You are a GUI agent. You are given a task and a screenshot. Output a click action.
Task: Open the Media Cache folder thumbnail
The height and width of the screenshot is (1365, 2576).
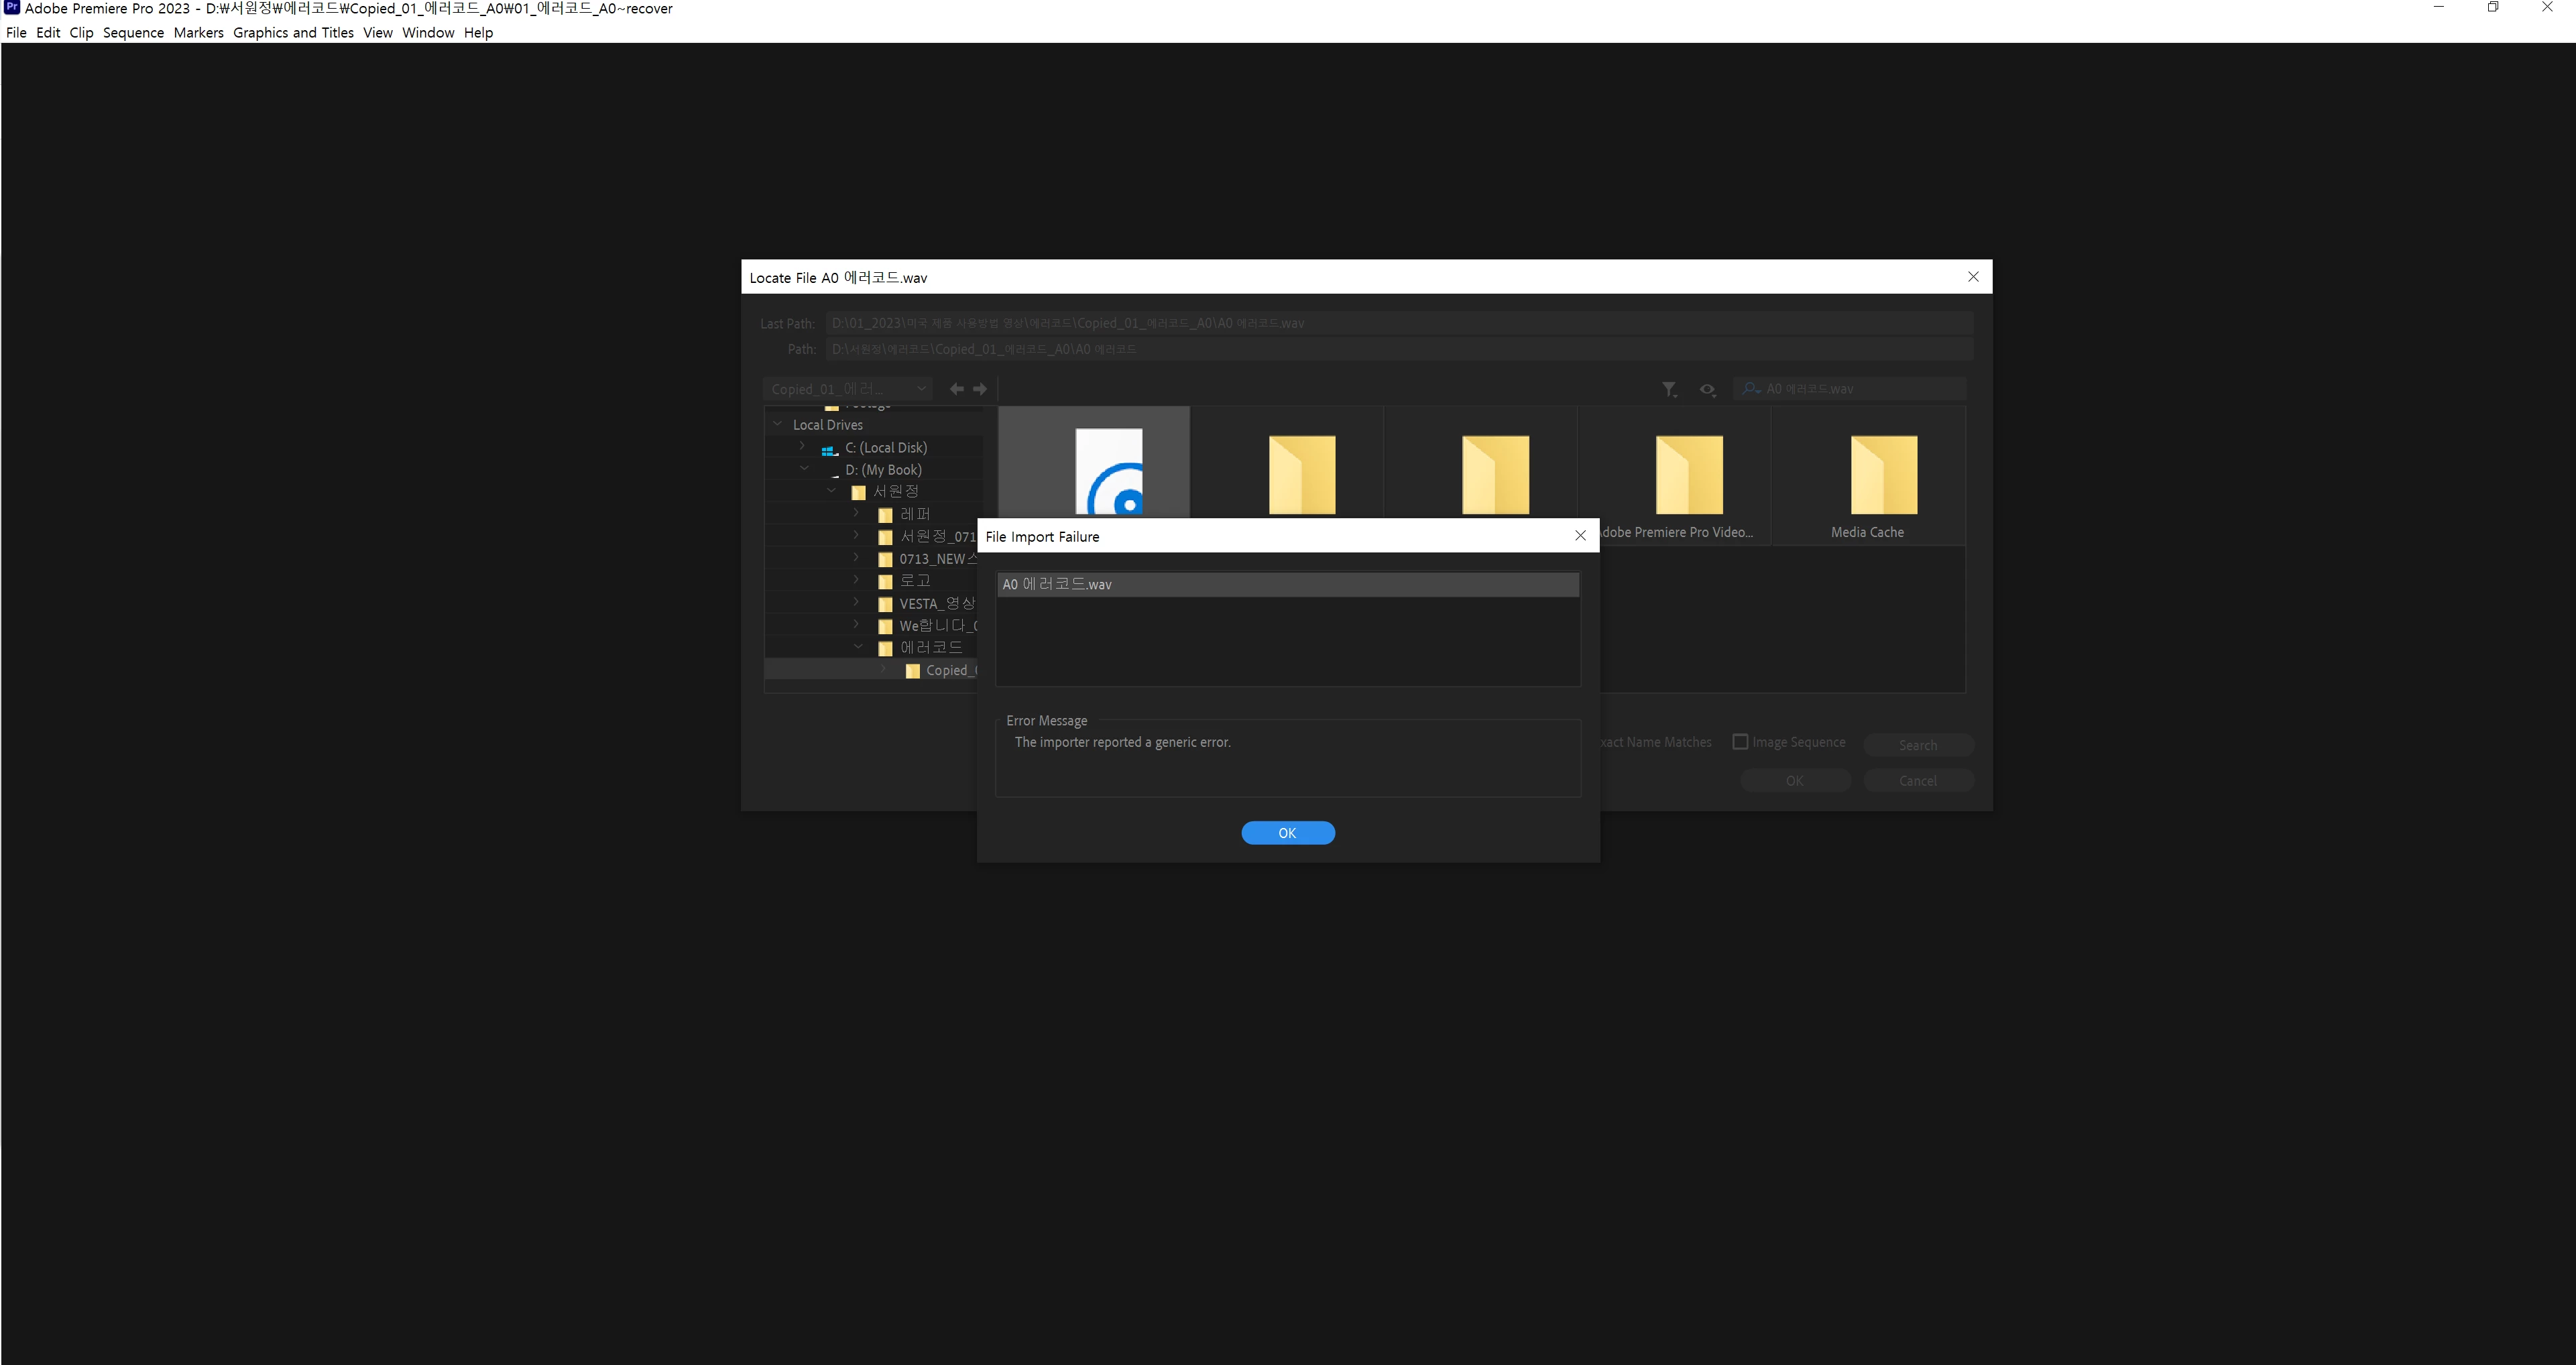click(1883, 476)
